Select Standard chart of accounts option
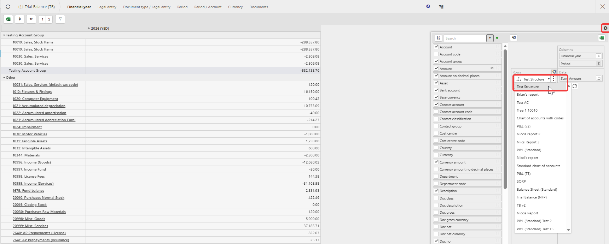Screen dimensions: 609x244 (538, 166)
